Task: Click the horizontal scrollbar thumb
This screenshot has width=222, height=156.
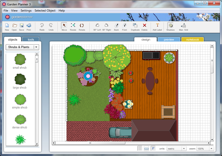Action: click(90, 143)
